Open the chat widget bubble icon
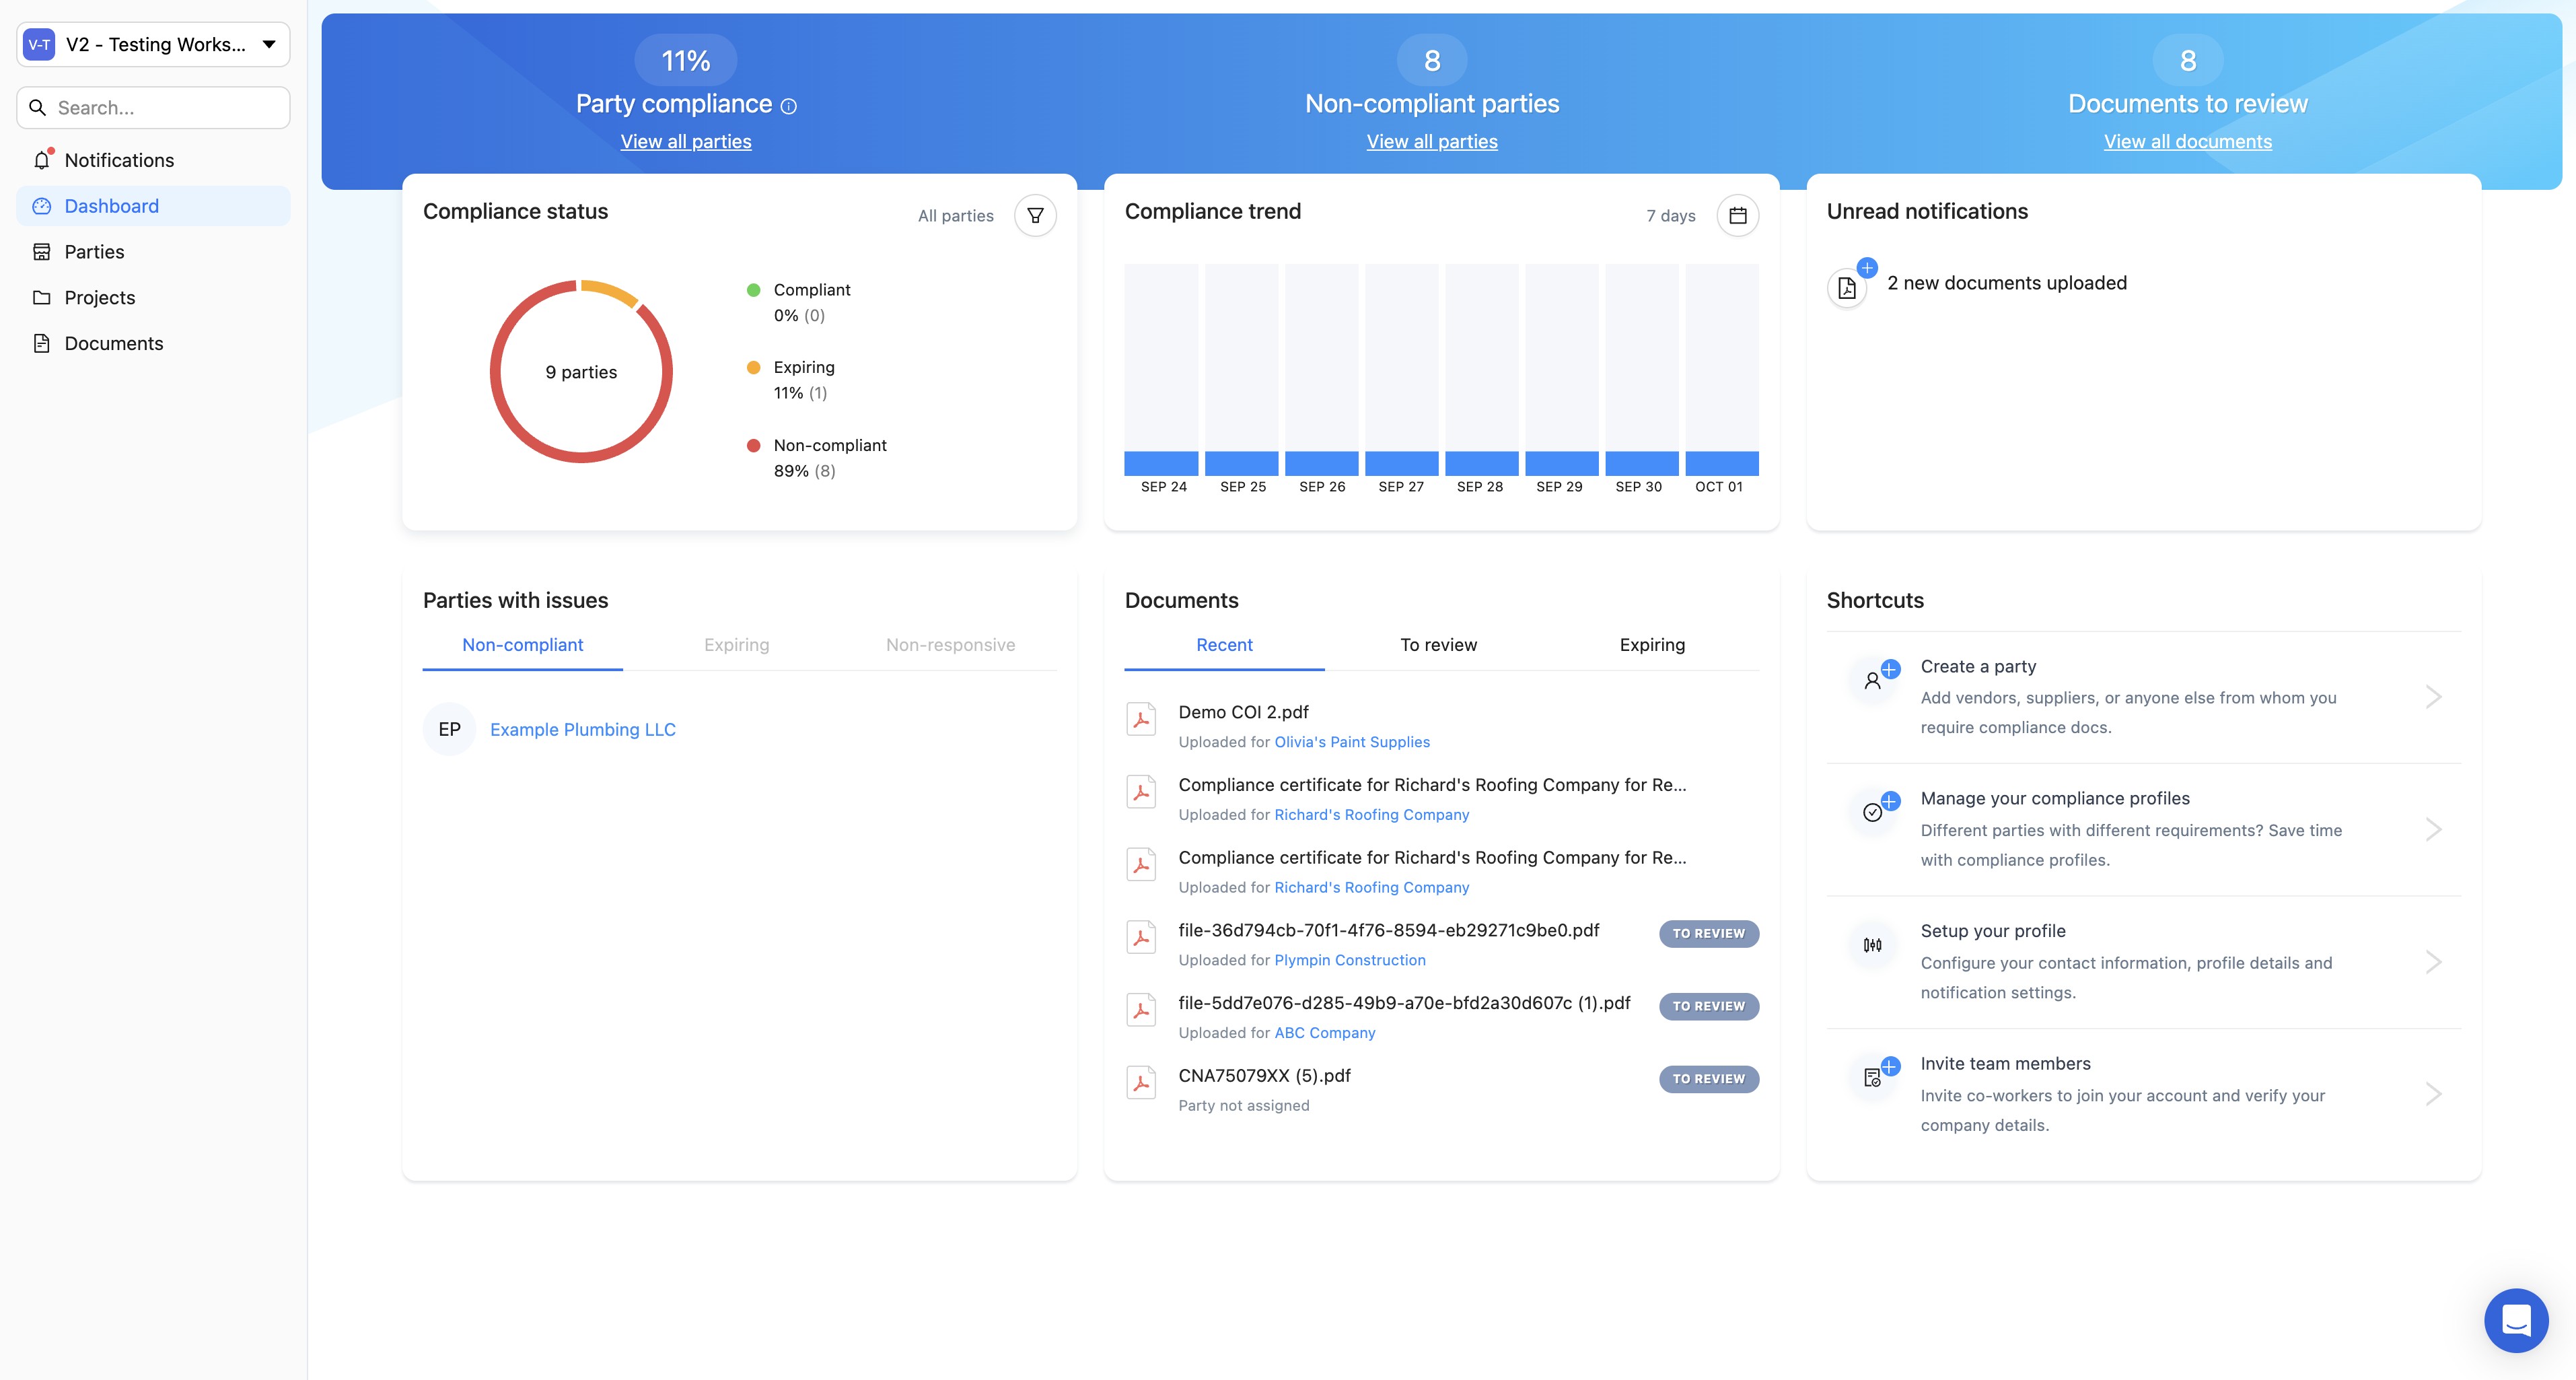 click(2515, 1320)
